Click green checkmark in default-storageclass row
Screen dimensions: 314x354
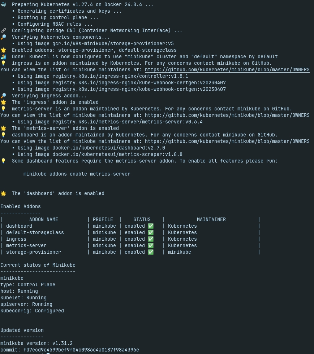[151, 232]
